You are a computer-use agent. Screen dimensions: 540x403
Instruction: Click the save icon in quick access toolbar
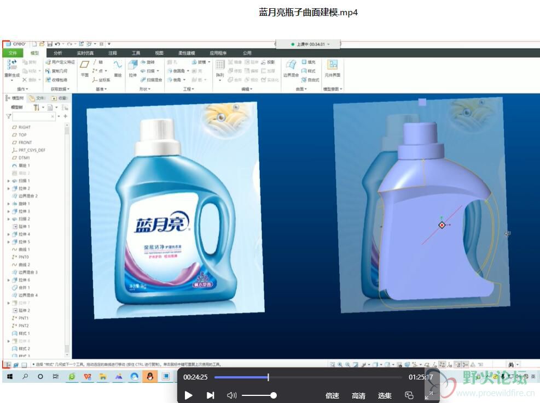50,44
